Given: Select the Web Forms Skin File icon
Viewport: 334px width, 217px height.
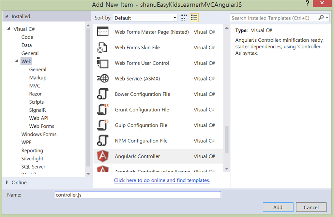Looking at the screenshot, I should pos(103,48).
